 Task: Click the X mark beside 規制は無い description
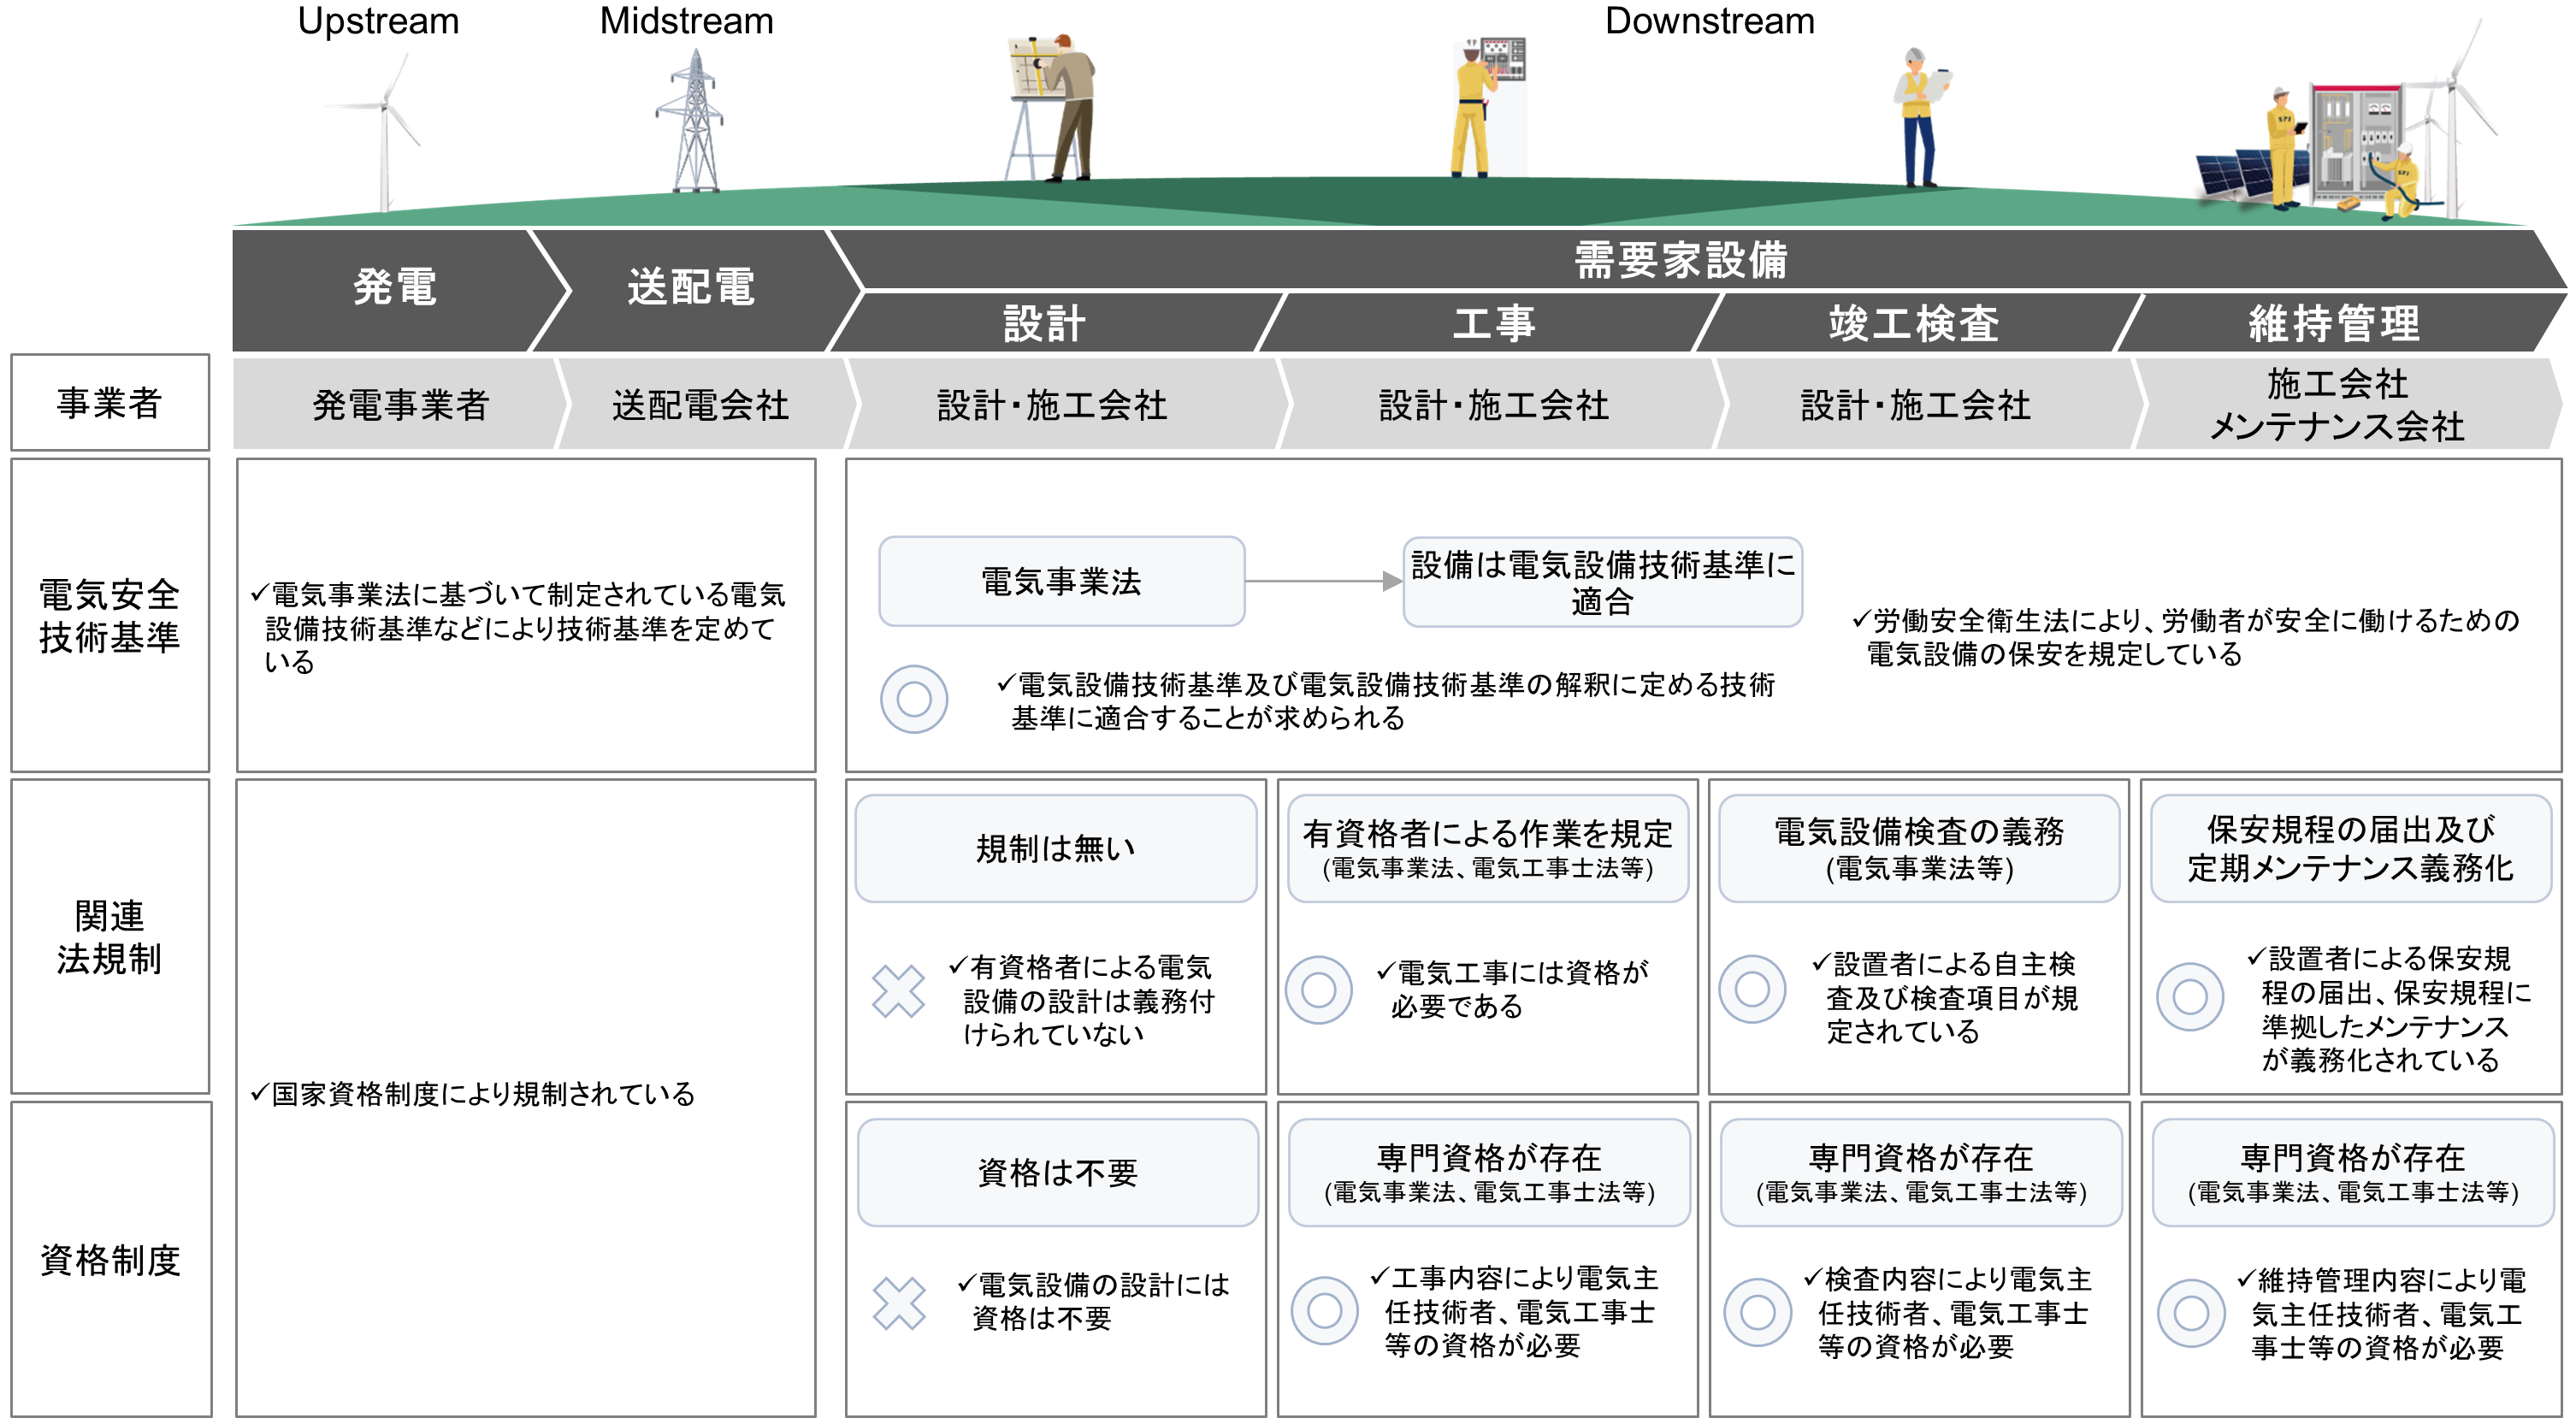(897, 991)
